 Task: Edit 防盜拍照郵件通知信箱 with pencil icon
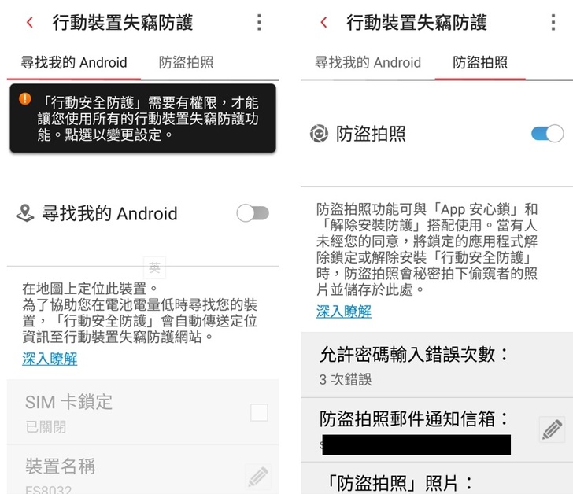coord(552,429)
